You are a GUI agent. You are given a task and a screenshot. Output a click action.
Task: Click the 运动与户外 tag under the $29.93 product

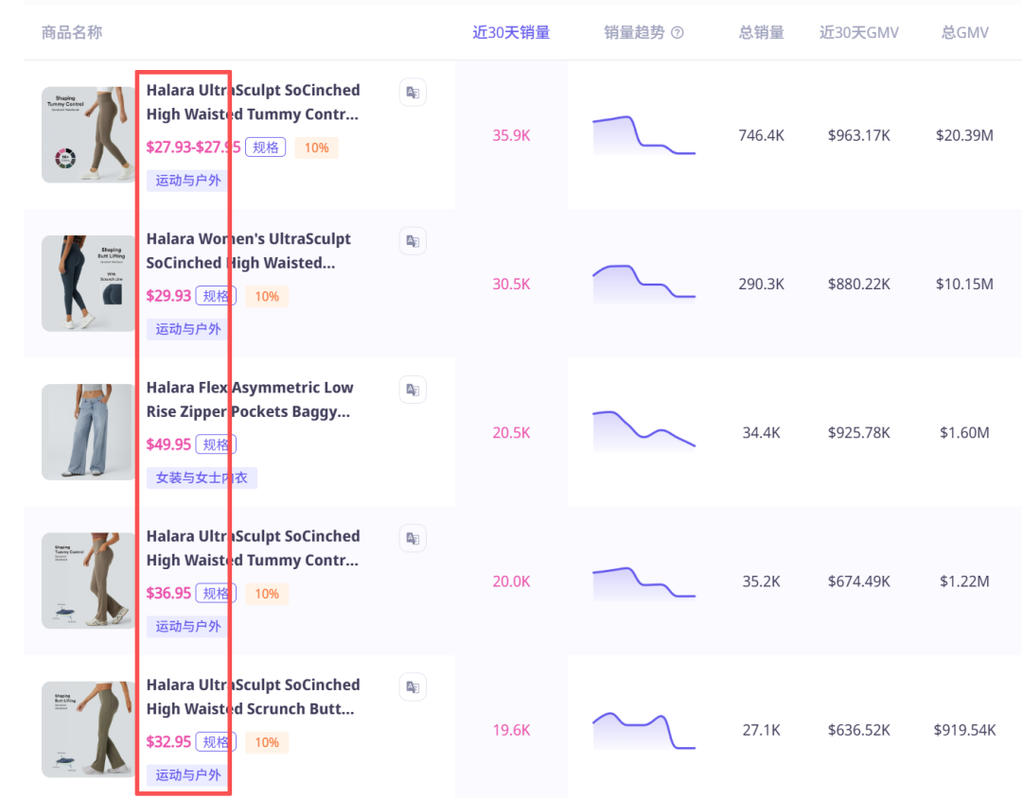pos(188,329)
